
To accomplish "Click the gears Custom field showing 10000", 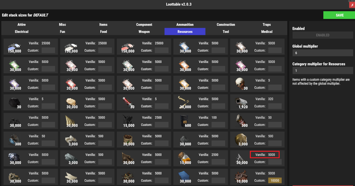I will (x=275, y=180).
